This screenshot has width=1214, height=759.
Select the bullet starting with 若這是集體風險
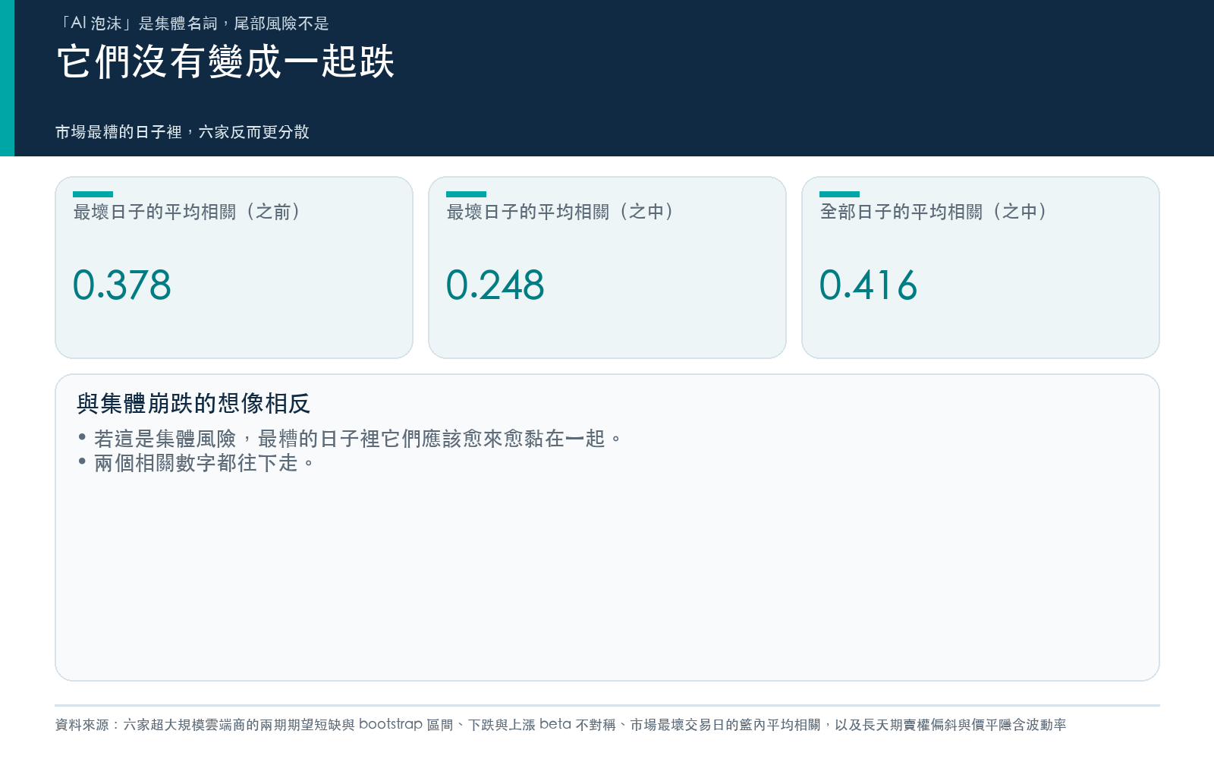tap(349, 439)
